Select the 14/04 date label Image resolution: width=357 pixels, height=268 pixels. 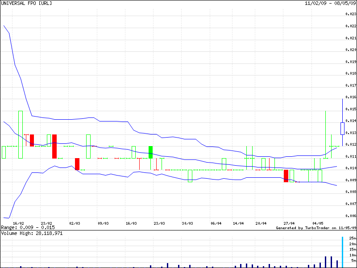(x=238, y=223)
